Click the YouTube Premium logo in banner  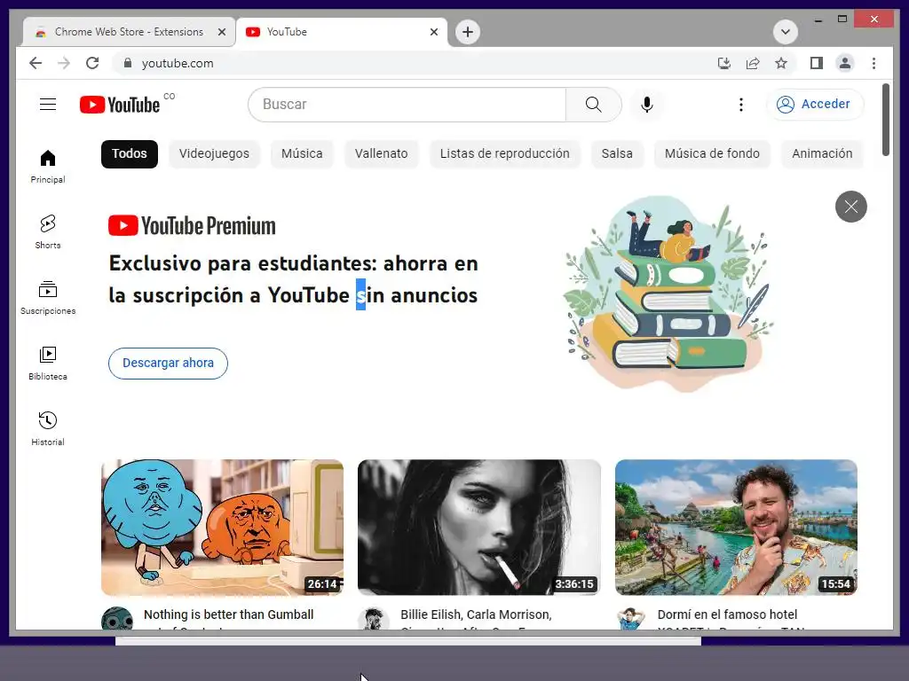pos(192,226)
